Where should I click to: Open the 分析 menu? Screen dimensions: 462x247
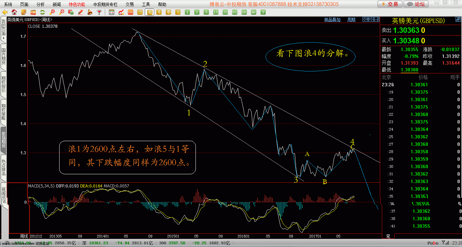click(40, 4)
